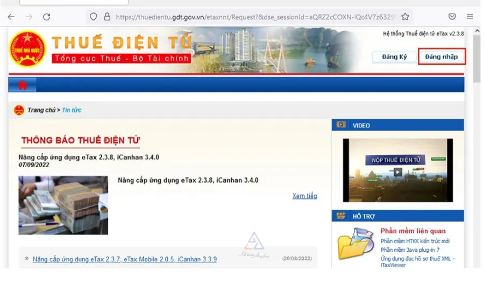The height and width of the screenshot is (285, 484).
Task: Go to Trang chủ in the breadcrumb
Action: [x=41, y=110]
